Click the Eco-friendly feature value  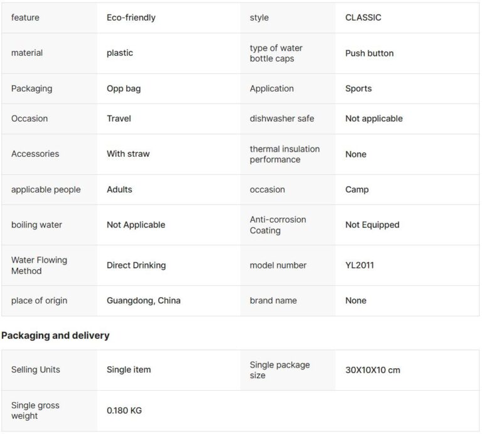131,18
